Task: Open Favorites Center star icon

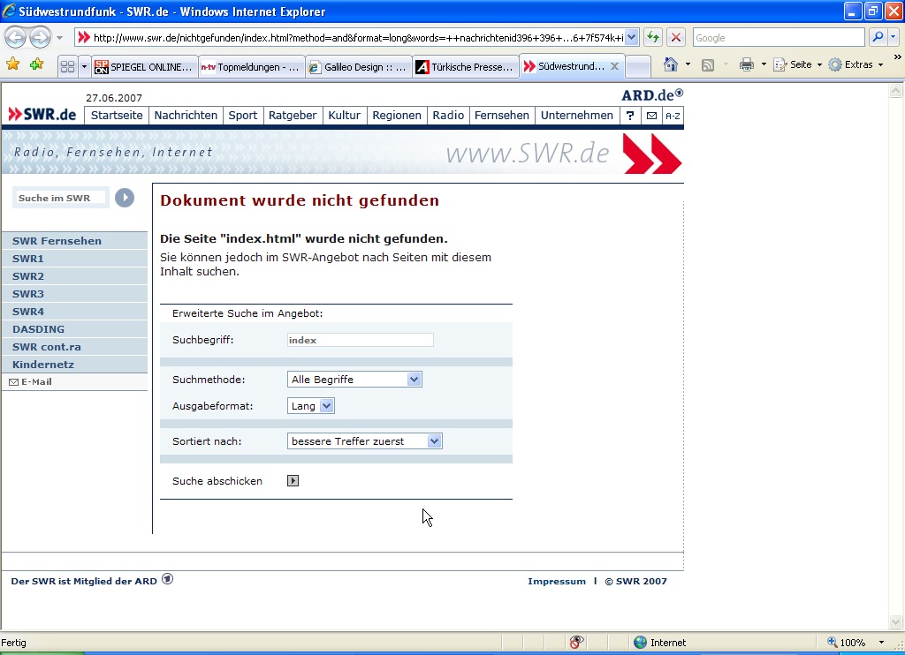Action: pos(12,64)
